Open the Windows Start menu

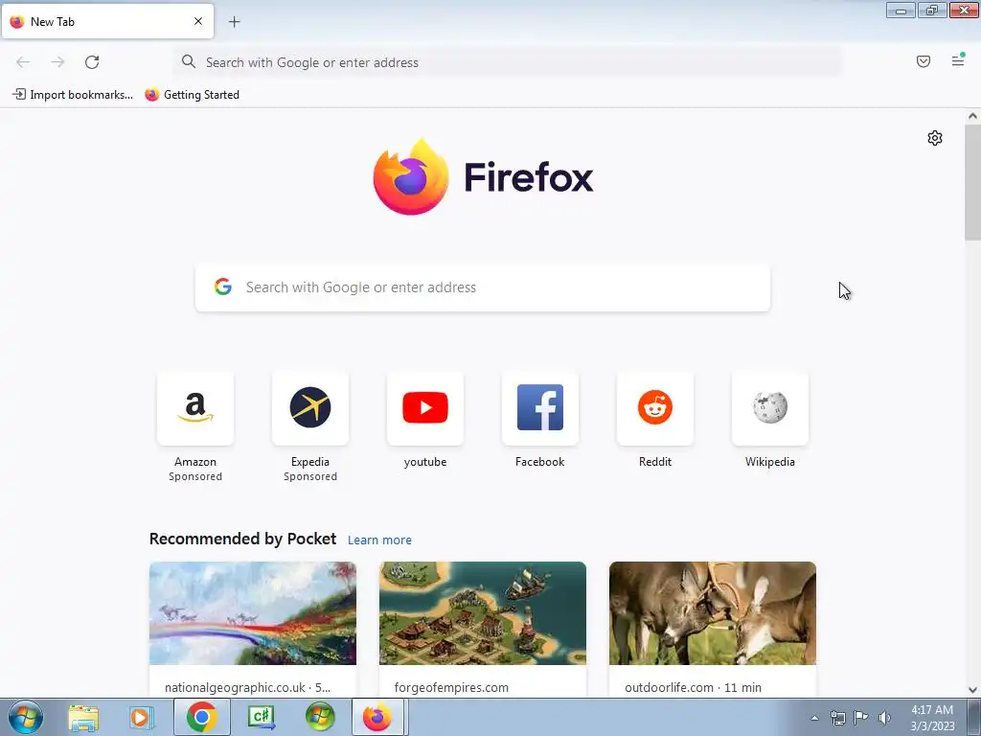tap(26, 717)
